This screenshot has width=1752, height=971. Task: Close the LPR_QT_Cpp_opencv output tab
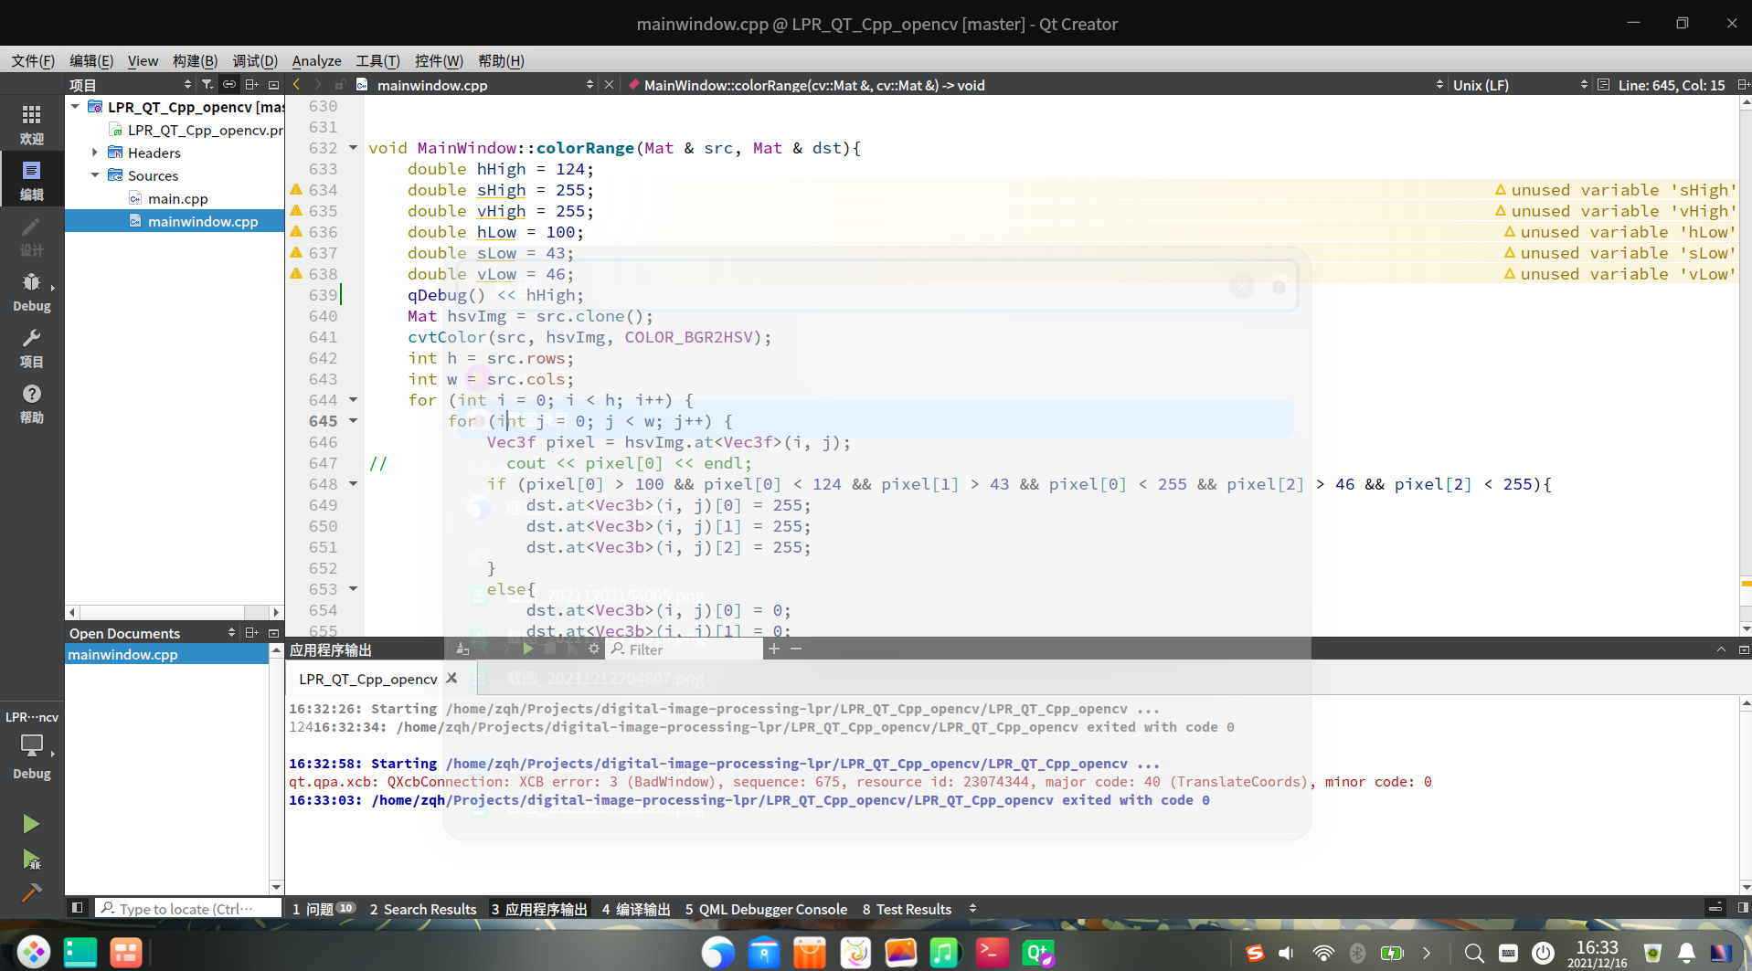coord(451,679)
